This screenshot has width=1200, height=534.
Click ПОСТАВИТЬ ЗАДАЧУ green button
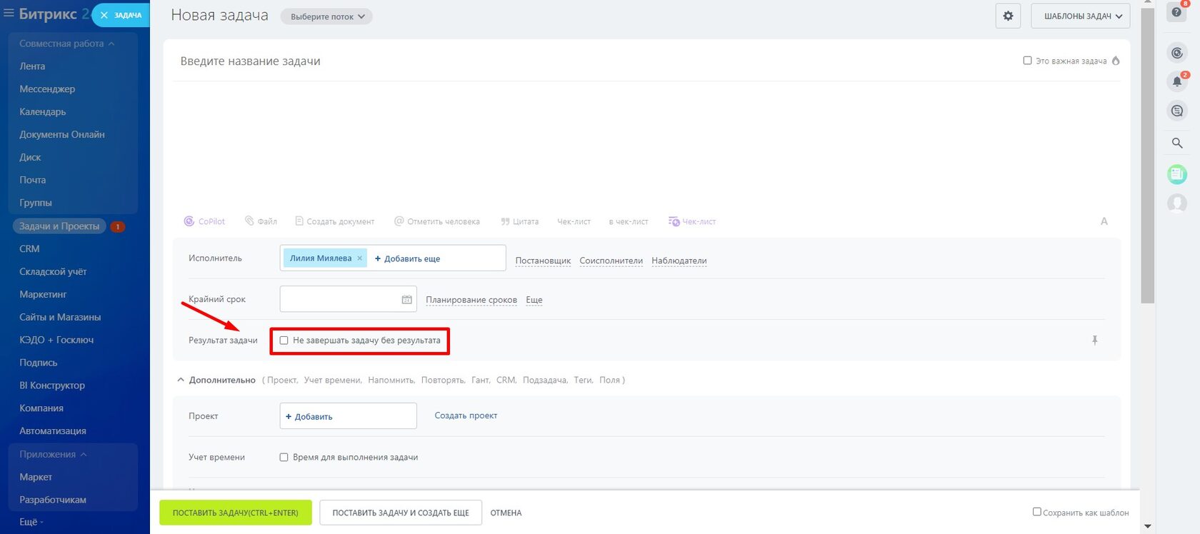click(x=236, y=513)
